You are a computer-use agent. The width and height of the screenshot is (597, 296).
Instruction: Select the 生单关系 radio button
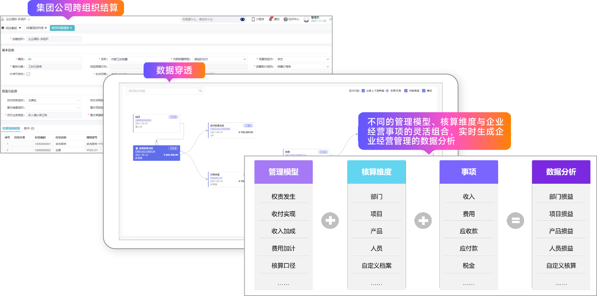[387, 91]
